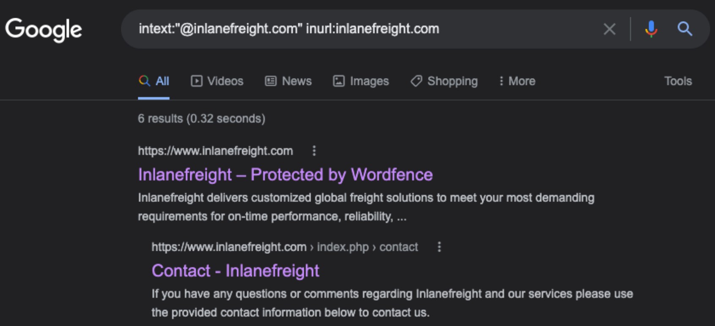Click the https://www.inlanefreight.com URL above first result
The height and width of the screenshot is (326, 715).
tap(216, 151)
